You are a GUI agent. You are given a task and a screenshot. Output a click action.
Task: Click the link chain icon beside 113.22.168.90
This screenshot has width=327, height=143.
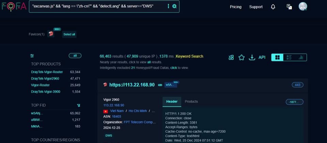click(x=160, y=85)
